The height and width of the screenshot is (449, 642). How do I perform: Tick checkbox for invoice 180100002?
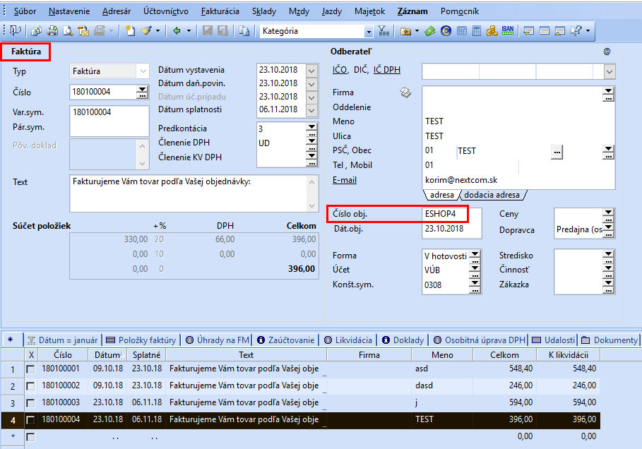coord(30,386)
